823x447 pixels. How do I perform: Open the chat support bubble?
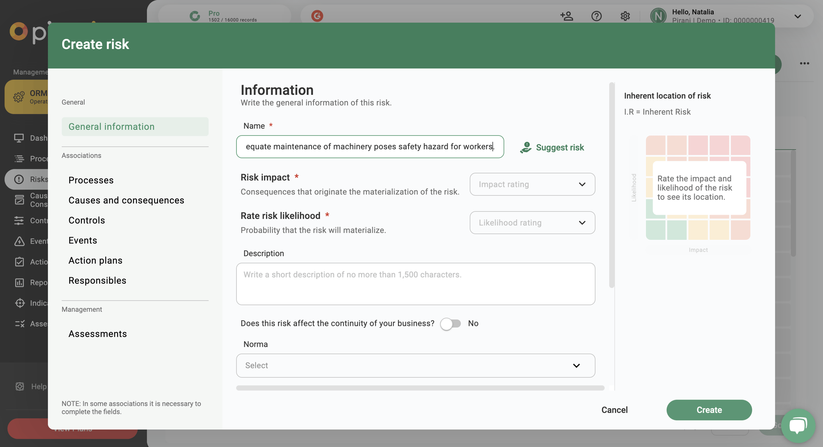pyautogui.click(x=798, y=425)
